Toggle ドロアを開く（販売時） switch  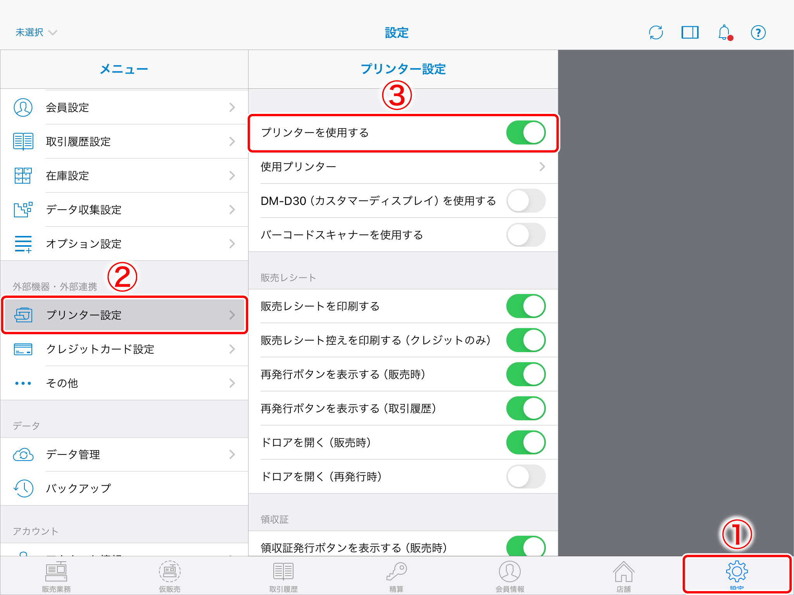(526, 442)
